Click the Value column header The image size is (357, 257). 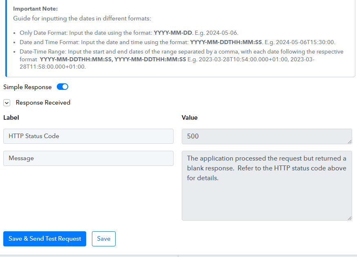(x=190, y=118)
